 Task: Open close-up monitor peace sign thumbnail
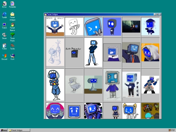(93, 27)
